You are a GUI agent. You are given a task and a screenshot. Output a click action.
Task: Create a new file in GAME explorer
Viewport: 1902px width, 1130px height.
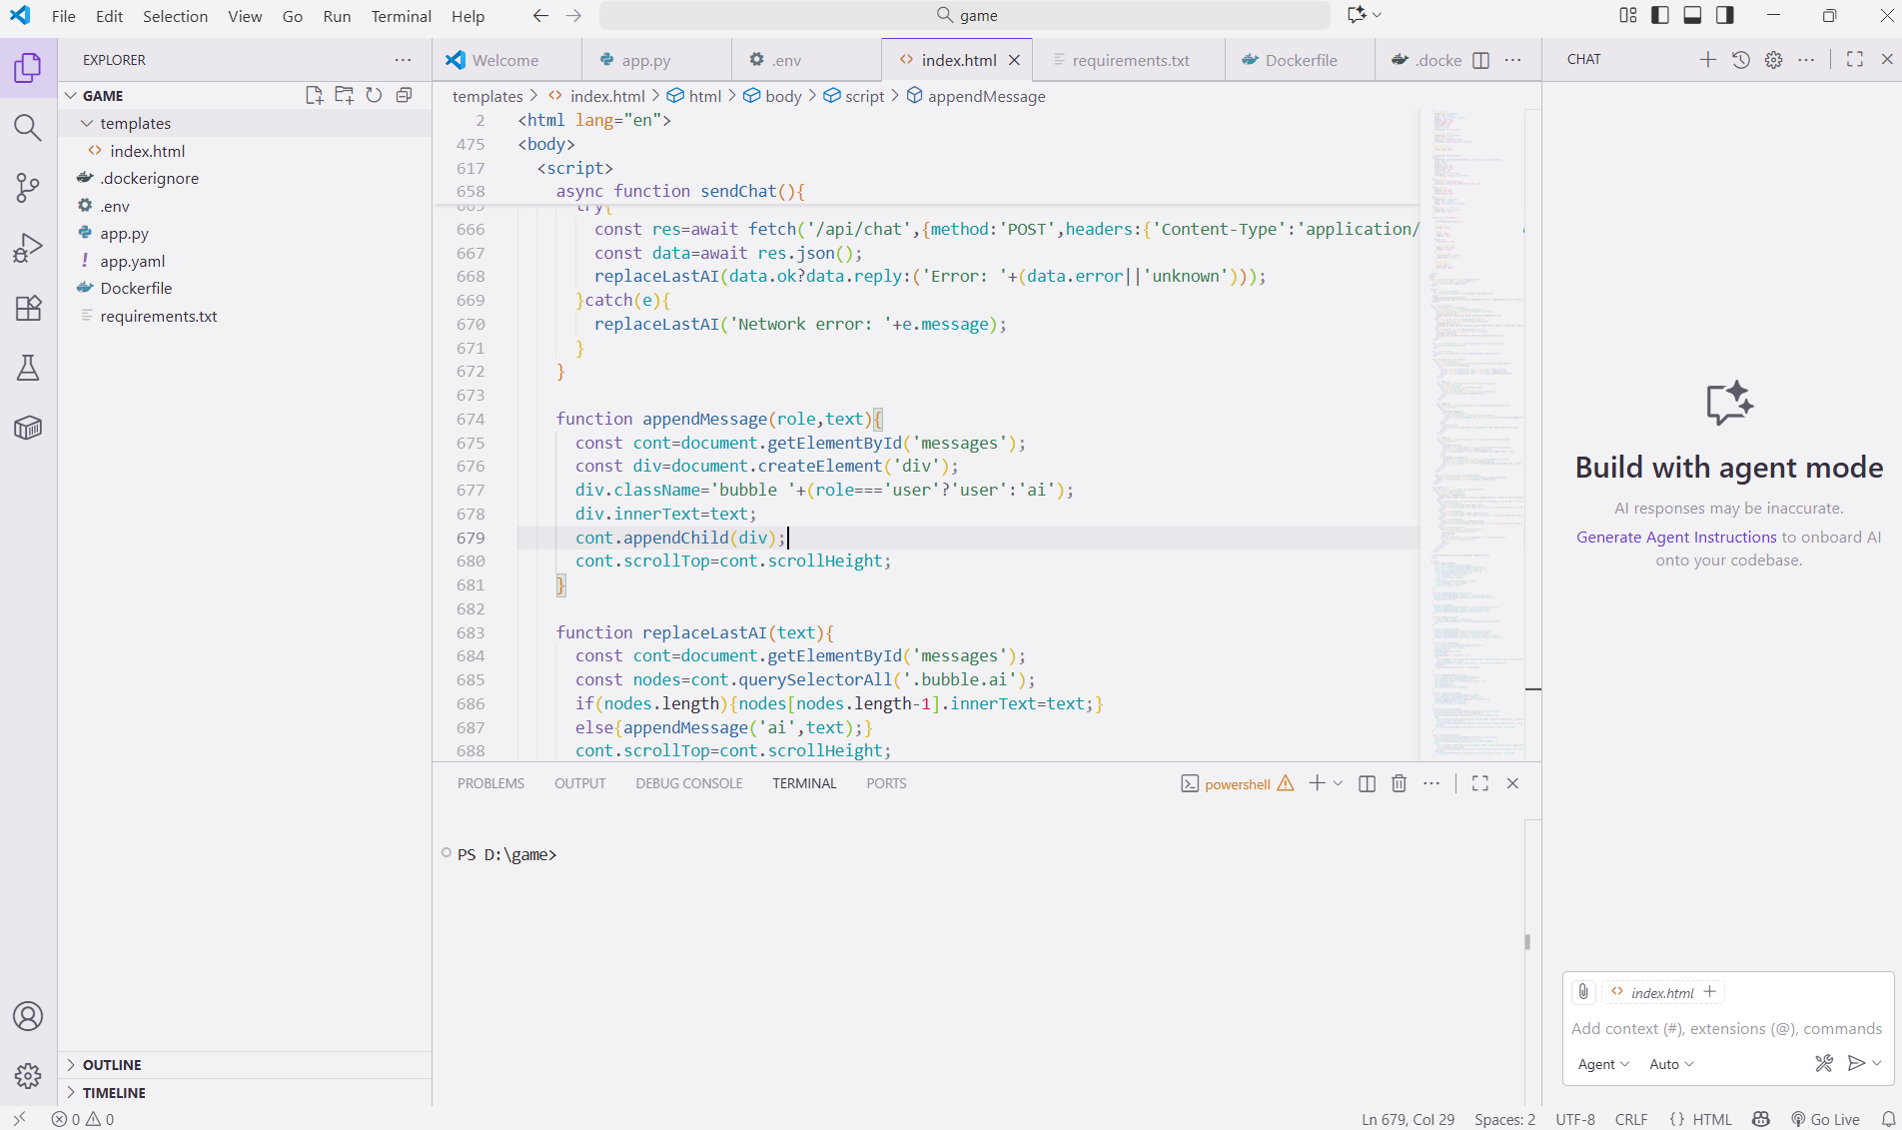click(x=315, y=95)
